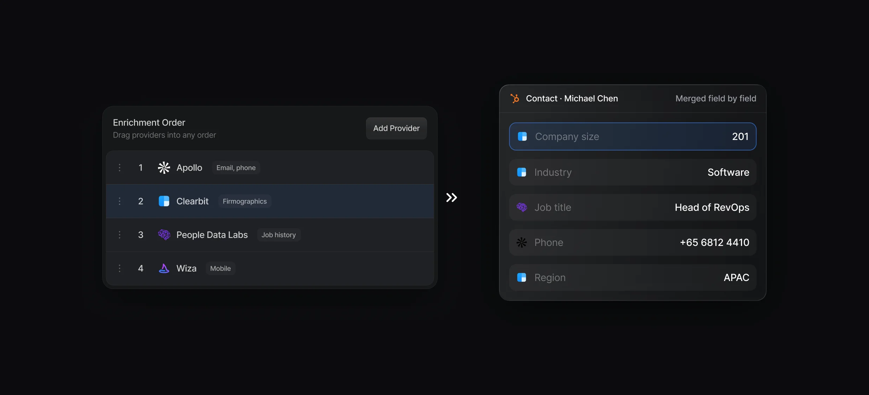The image size is (869, 395).
Task: Click the Software industry value
Action: tap(728, 172)
